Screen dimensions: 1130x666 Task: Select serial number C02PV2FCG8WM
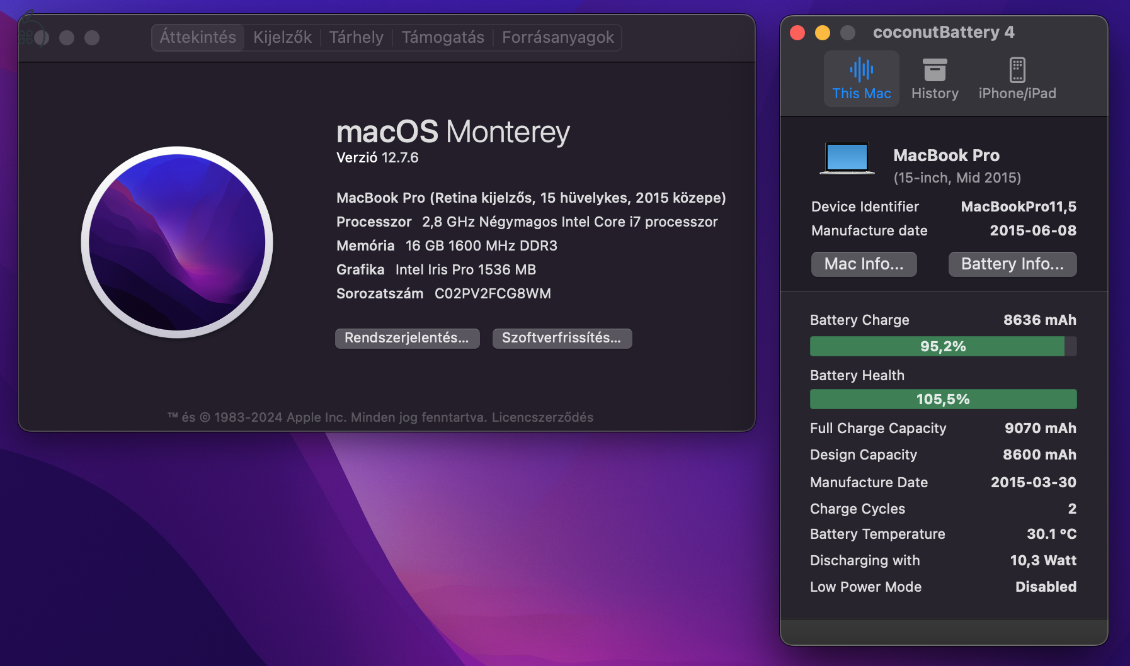click(x=493, y=293)
